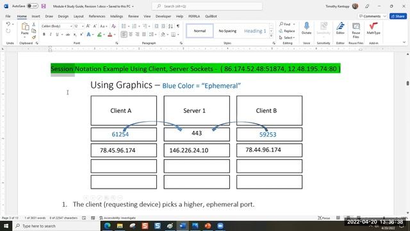Viewport: 410px width, 231px height.
Task: Toggle Center alignment
Action: [131, 34]
